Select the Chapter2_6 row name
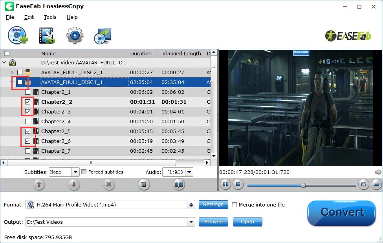 (56, 141)
